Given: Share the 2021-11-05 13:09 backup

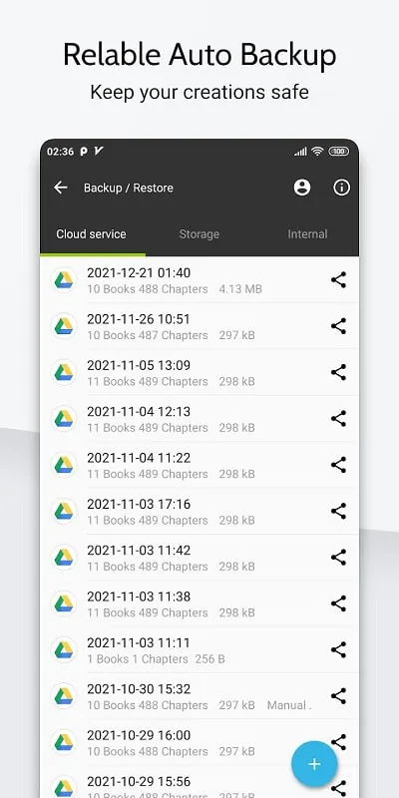Looking at the screenshot, I should click(x=338, y=372).
